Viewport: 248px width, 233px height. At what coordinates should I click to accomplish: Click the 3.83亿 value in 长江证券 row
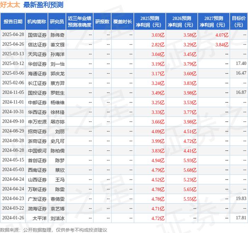190,83
